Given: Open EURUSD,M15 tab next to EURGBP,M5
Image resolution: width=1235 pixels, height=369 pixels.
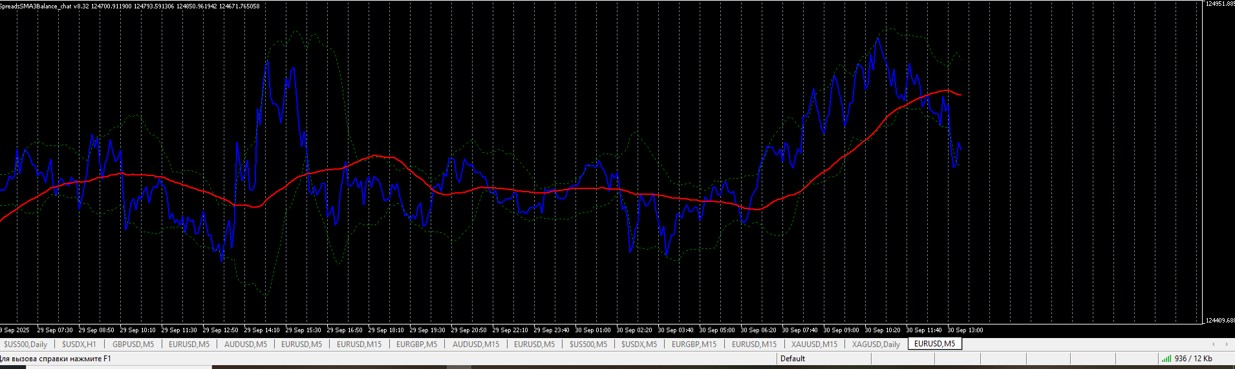Looking at the screenshot, I should (x=359, y=344).
